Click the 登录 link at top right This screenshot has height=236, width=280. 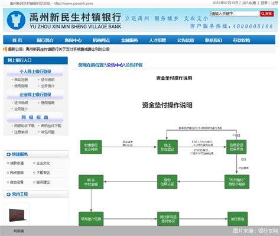(264, 3)
